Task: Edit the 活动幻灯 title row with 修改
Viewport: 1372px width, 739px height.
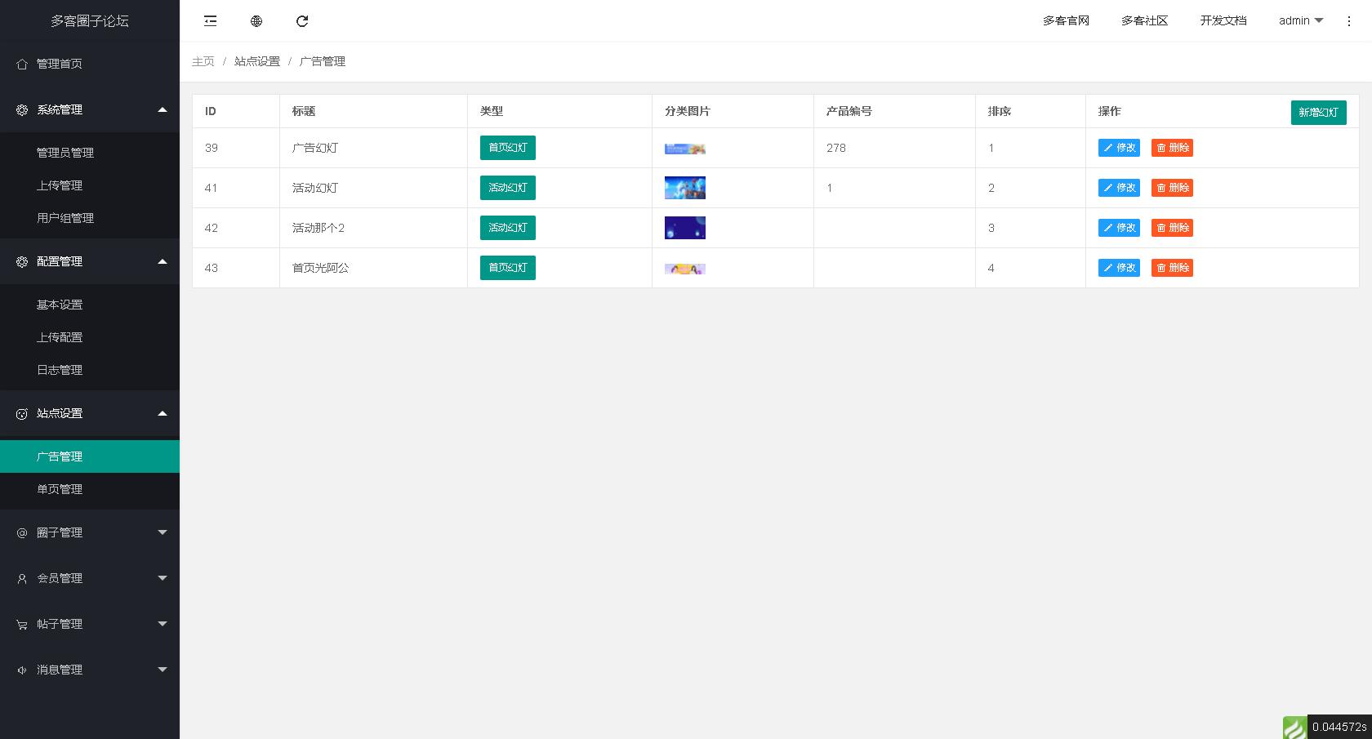Action: tap(1119, 188)
